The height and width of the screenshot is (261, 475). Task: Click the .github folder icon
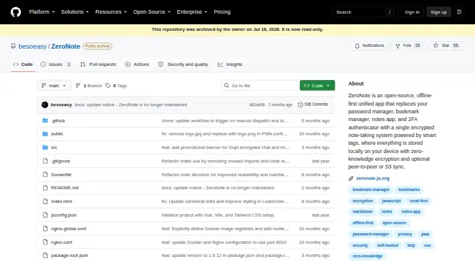[x=45, y=120]
